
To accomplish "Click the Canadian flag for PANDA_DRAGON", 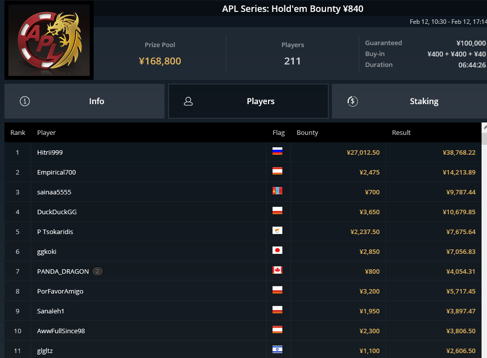I will point(277,270).
